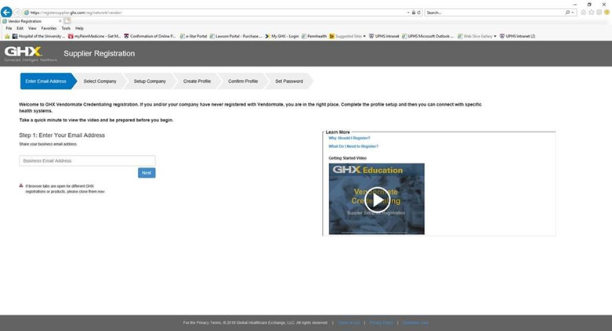The height and width of the screenshot is (331, 612).
Task: Click the browser address bar URL
Action: tap(76, 13)
